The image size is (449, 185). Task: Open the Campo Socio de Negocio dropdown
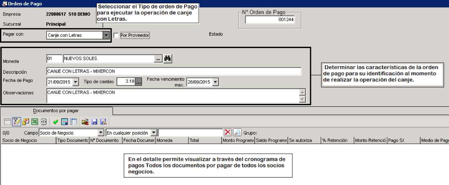tap(101, 133)
